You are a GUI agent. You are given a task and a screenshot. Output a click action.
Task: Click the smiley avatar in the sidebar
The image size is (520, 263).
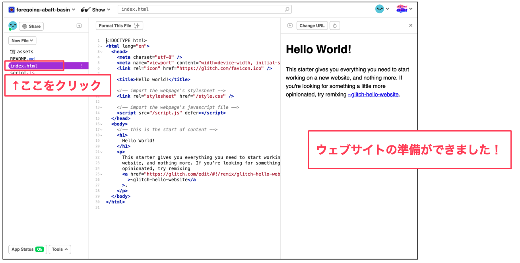tap(13, 26)
